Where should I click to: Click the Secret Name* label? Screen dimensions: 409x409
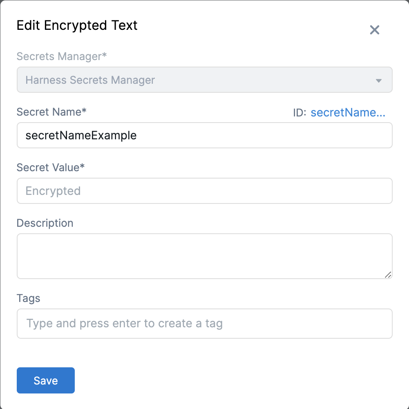pos(51,112)
